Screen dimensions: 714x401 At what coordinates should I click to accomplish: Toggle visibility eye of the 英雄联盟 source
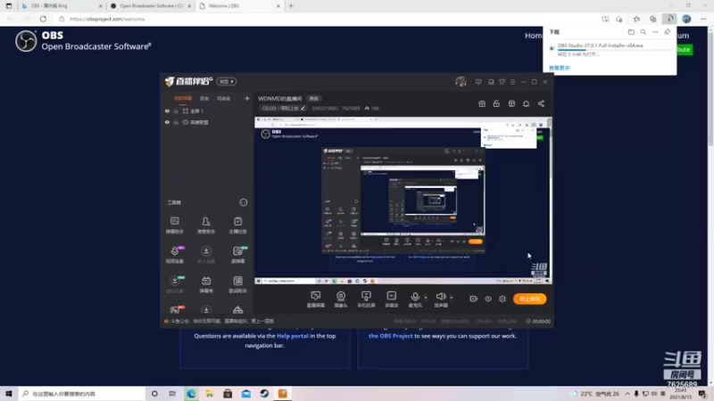[167, 122]
